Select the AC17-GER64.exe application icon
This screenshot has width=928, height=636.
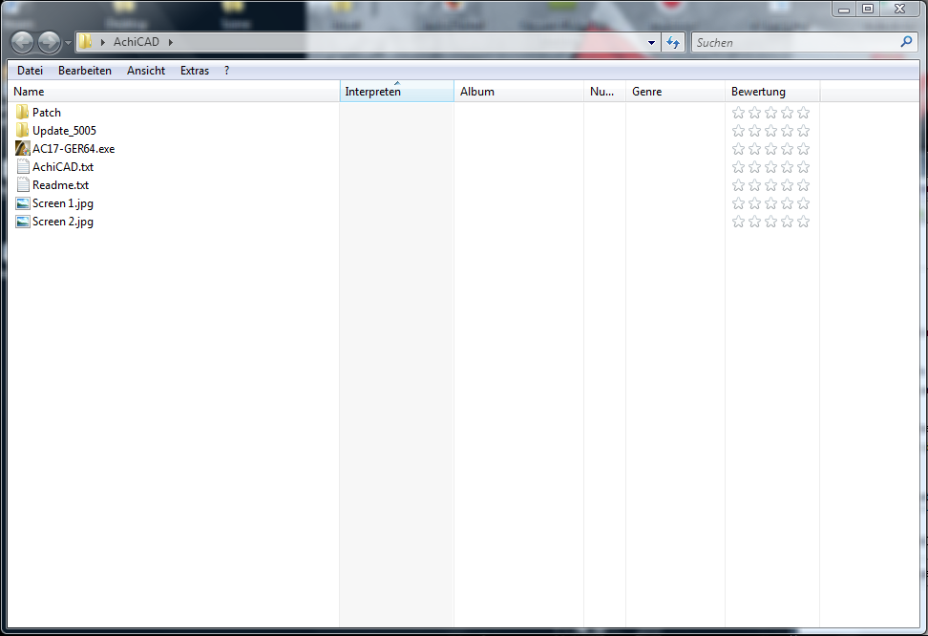pos(23,149)
